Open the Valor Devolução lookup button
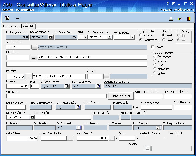The image size is (196, 156). click(x=70, y=138)
